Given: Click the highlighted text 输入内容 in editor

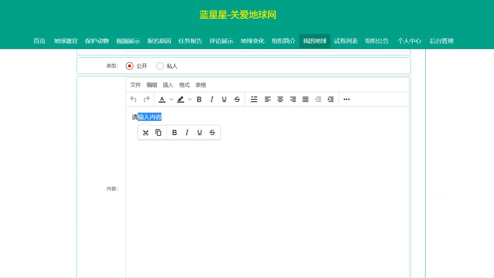Looking at the screenshot, I should point(150,117).
